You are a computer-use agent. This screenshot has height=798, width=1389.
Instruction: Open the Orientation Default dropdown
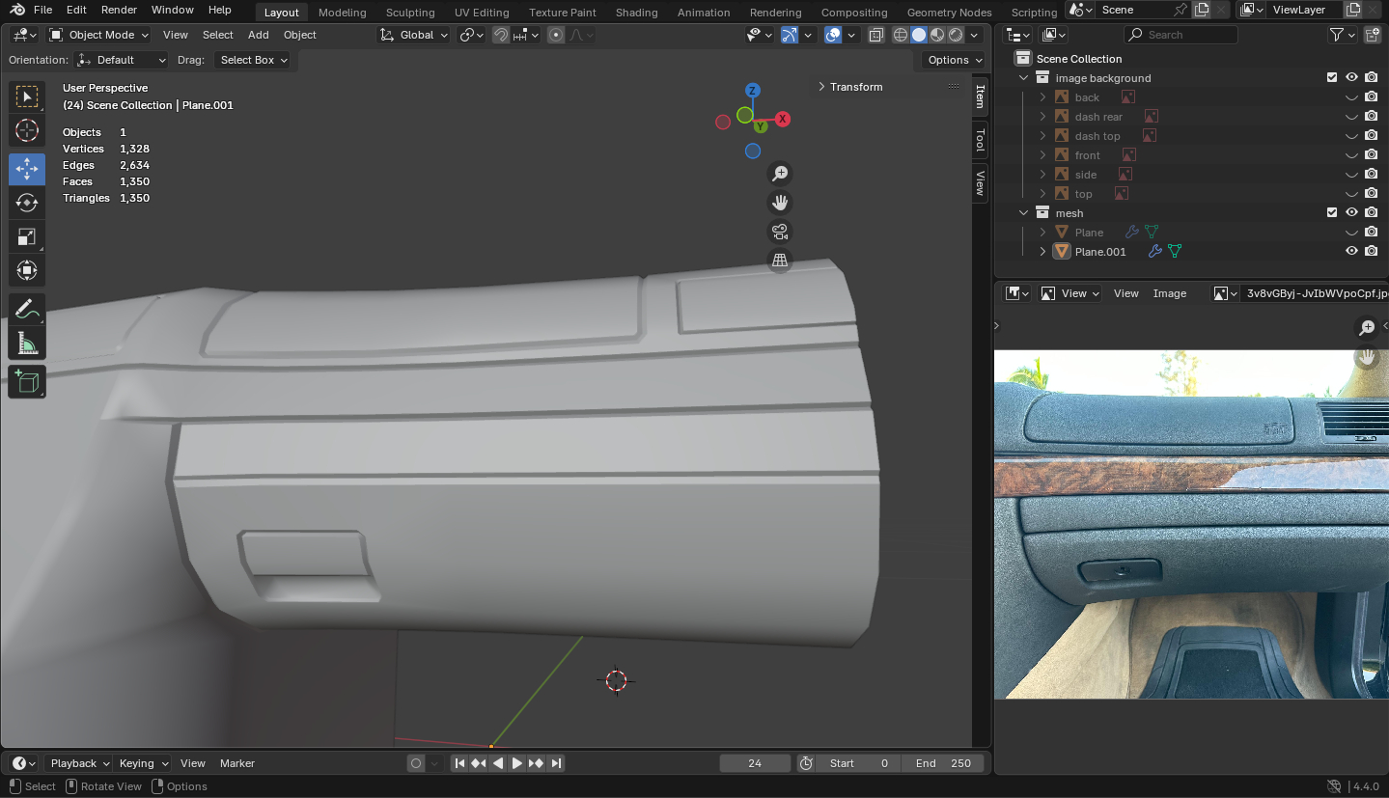[121, 60]
